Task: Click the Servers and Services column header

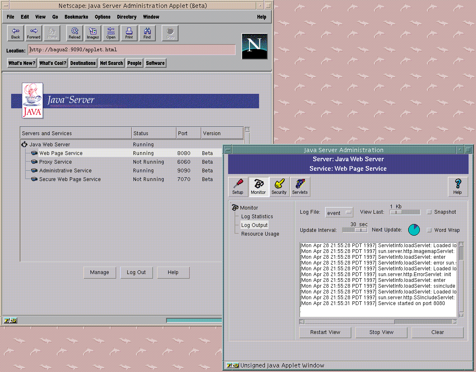Action: click(76, 134)
